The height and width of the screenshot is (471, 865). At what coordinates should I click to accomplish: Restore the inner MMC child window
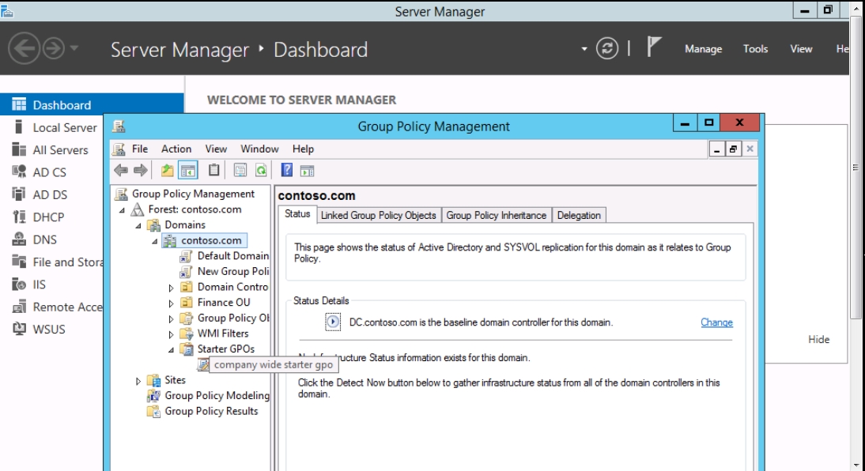click(733, 149)
